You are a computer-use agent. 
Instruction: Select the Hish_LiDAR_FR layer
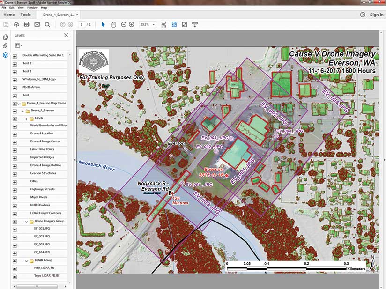point(44,268)
